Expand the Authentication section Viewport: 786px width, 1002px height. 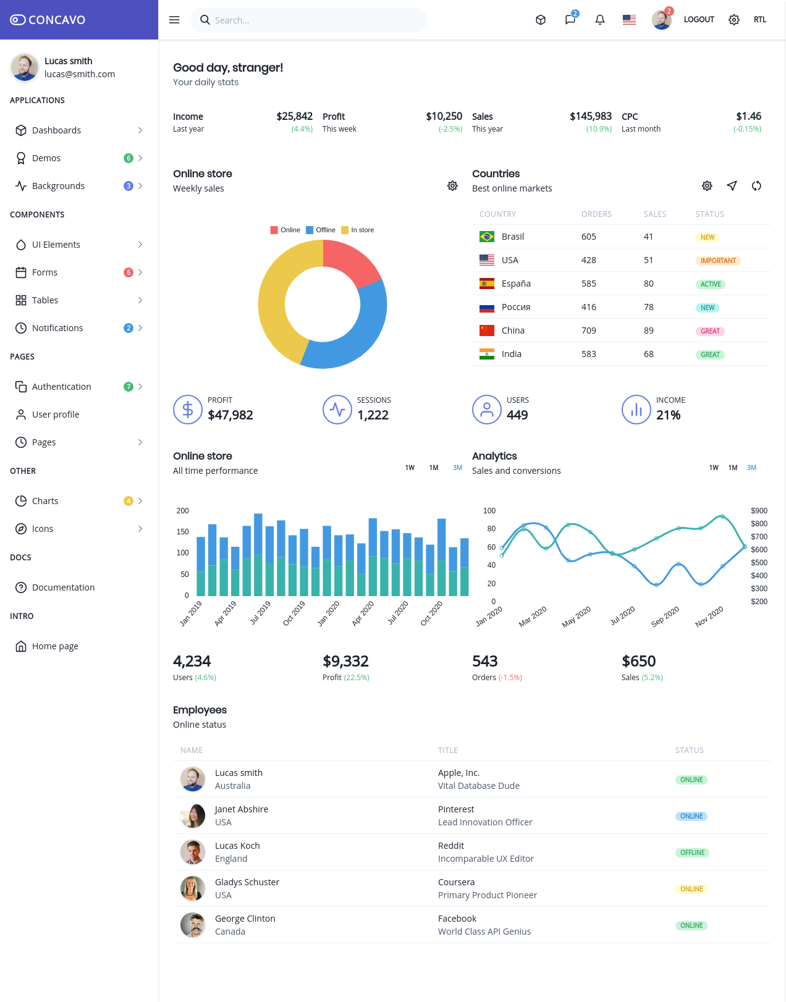coord(79,387)
